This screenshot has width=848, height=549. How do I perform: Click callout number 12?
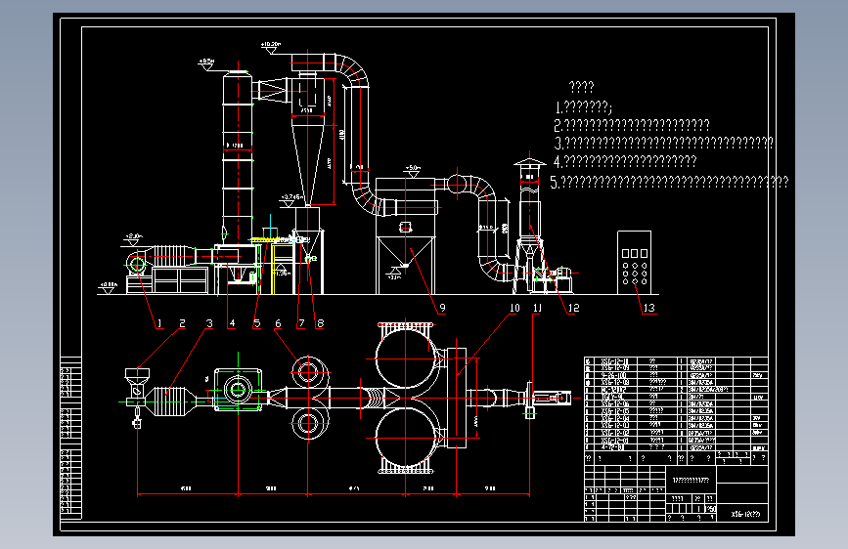(x=573, y=308)
